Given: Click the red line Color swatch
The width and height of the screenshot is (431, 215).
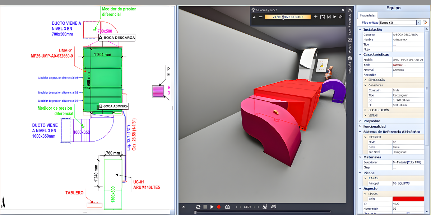Looking at the screenshot, I should [x=408, y=199].
